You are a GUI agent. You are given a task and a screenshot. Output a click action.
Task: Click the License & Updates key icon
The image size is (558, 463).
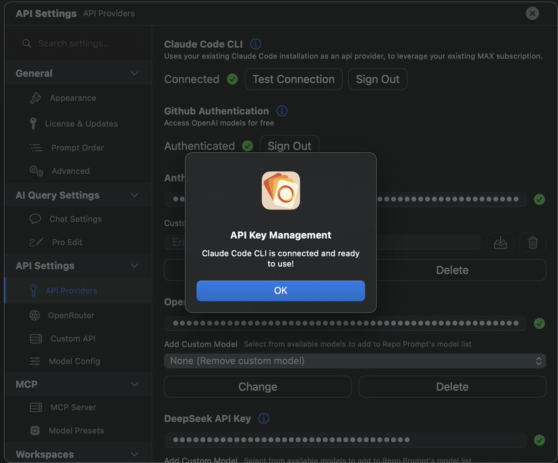tap(33, 124)
